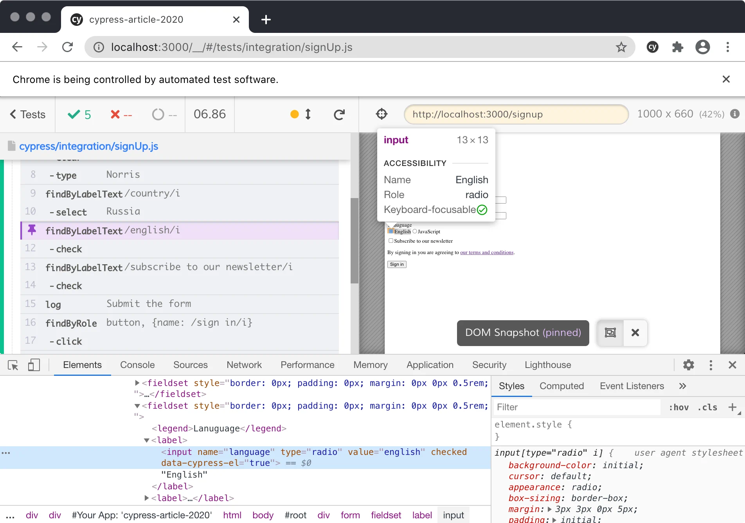Switch to the Console tab

click(137, 365)
